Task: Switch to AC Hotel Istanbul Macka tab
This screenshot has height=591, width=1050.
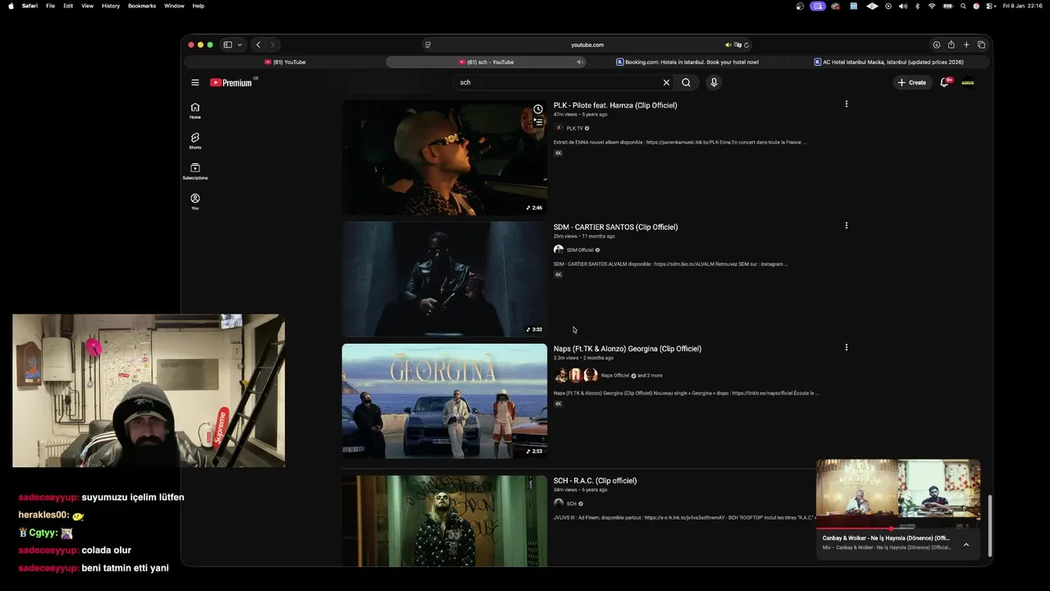Action: [x=889, y=62]
